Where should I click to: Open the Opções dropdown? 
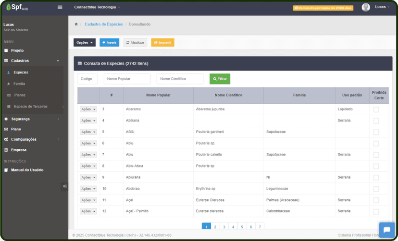pos(85,42)
